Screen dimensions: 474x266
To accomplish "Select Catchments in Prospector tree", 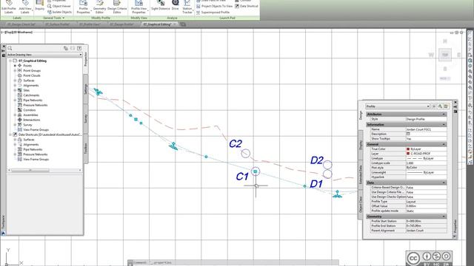I will click(31, 95).
